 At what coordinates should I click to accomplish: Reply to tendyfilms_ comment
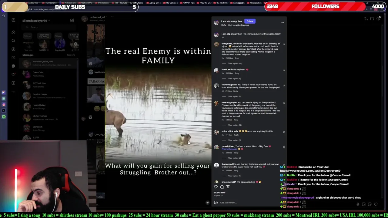tap(237, 58)
